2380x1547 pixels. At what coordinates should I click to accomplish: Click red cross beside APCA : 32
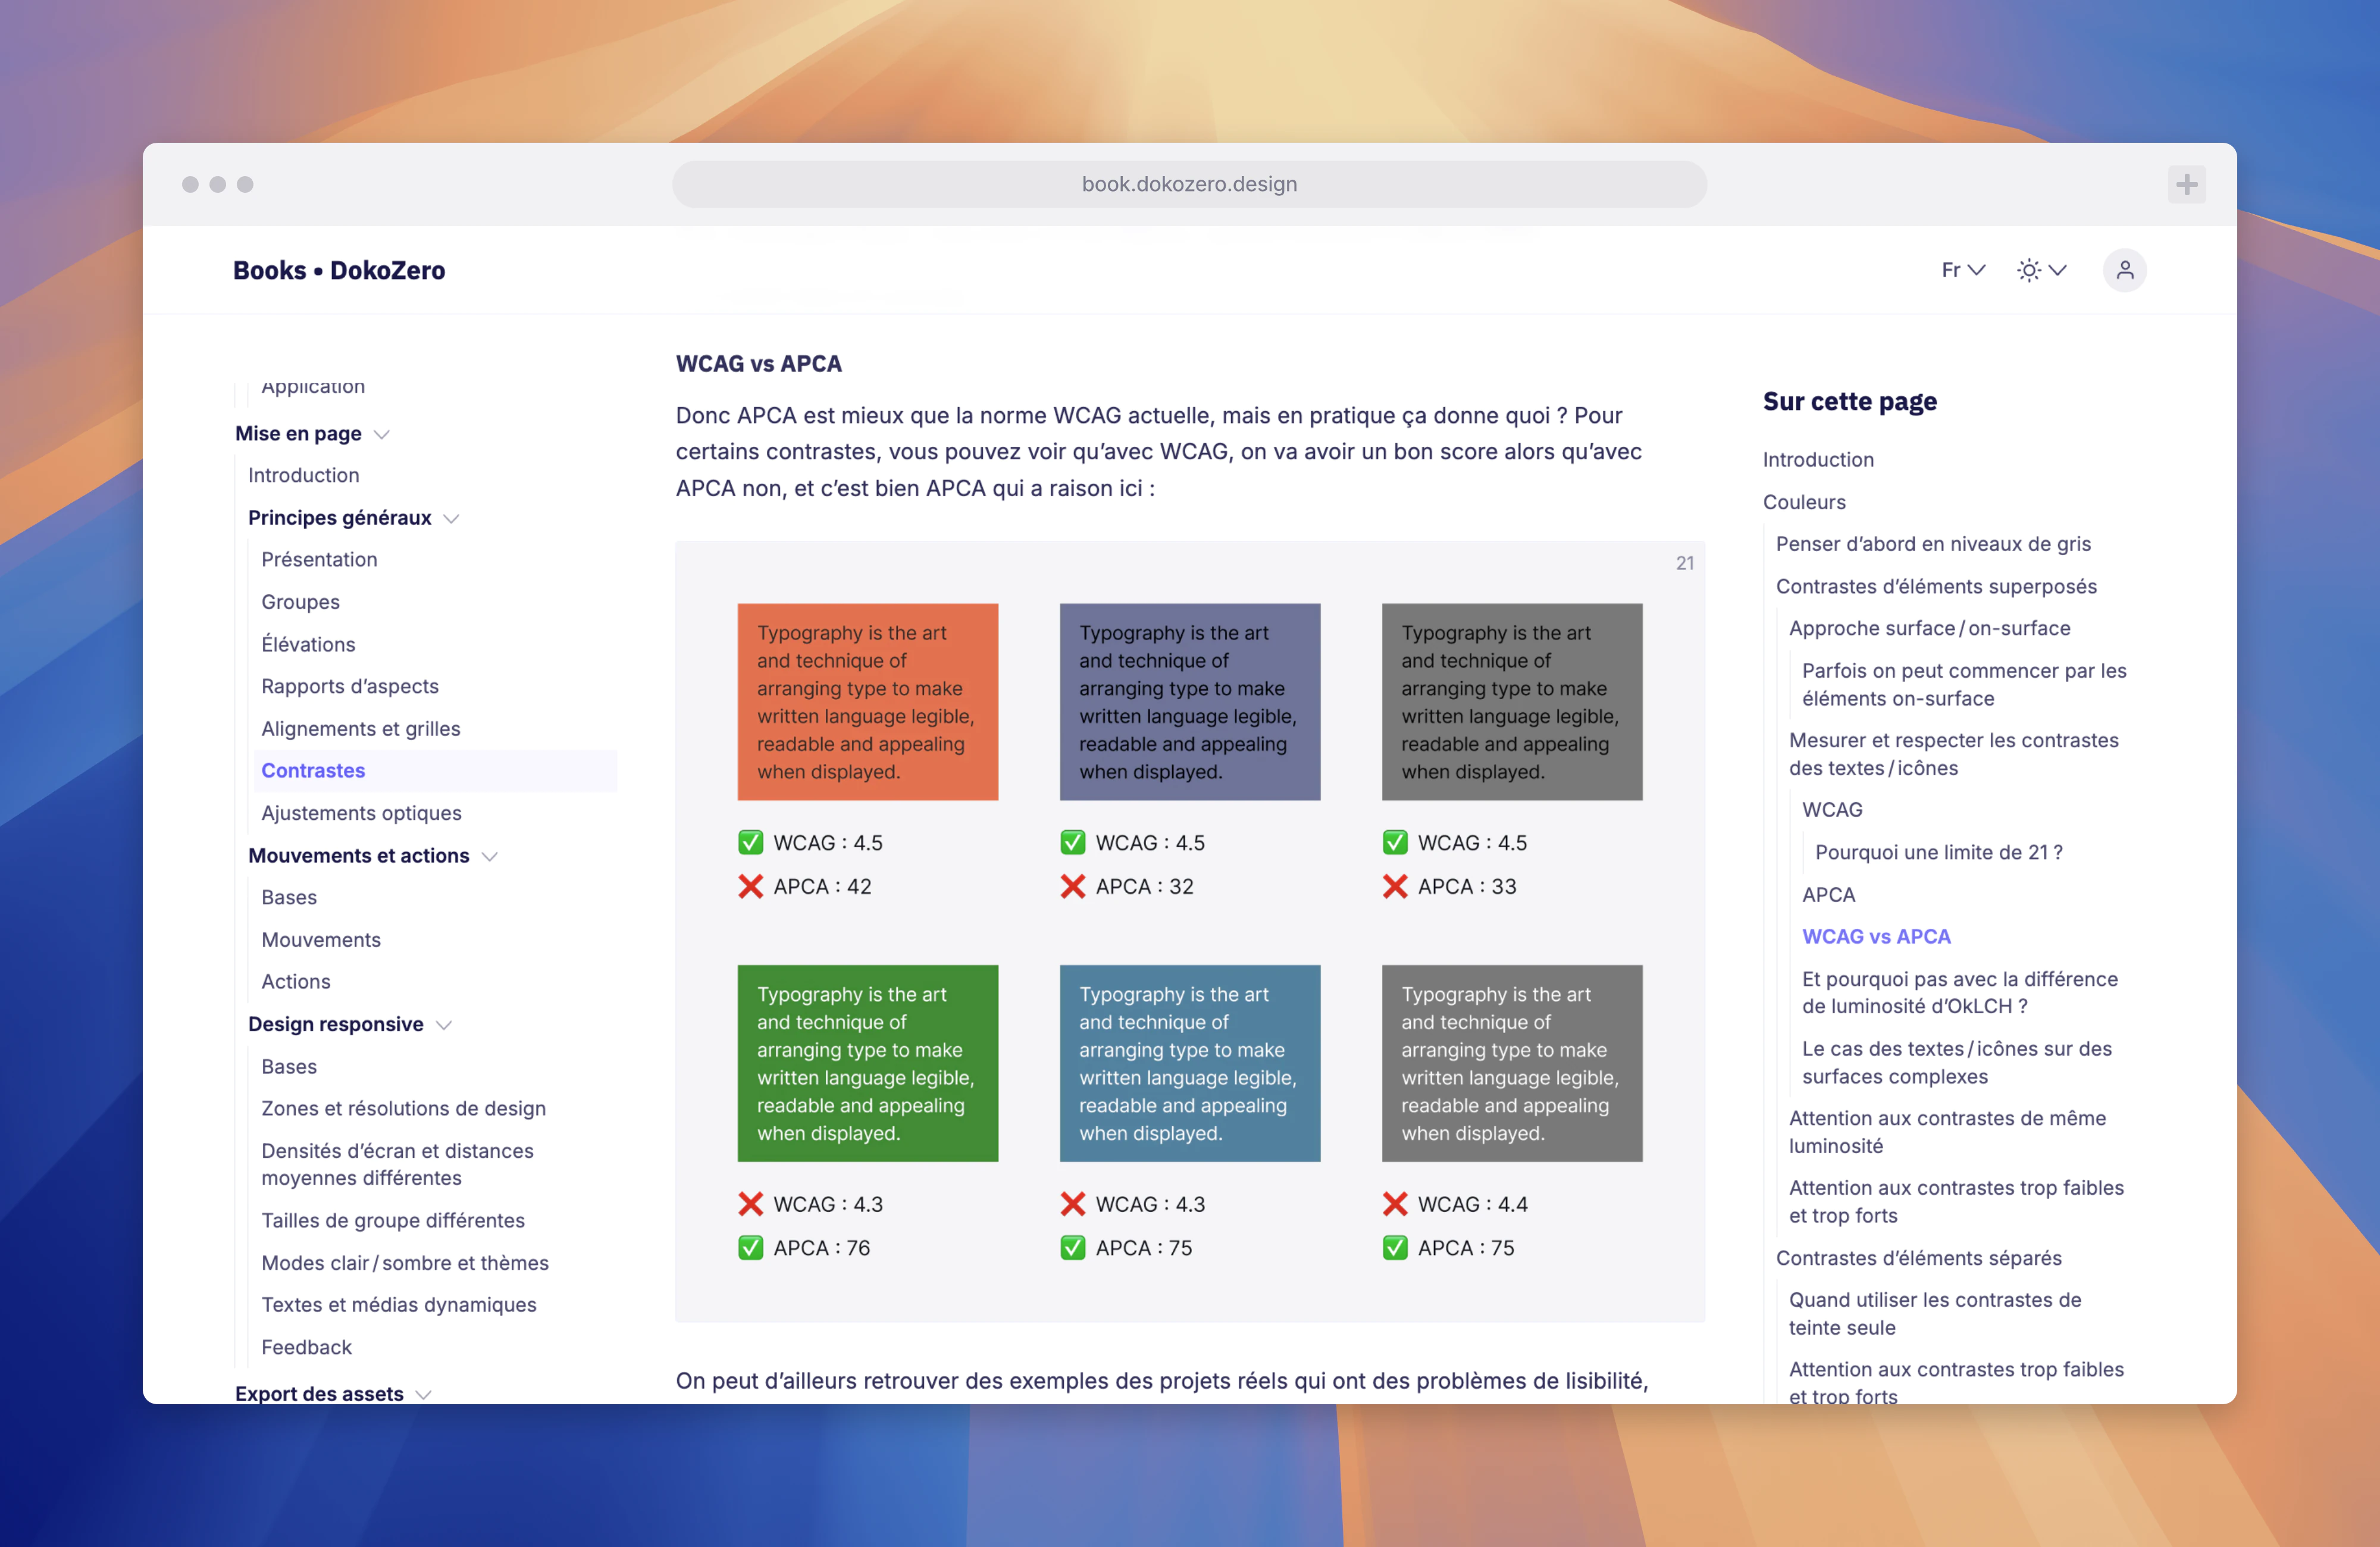pyautogui.click(x=1072, y=887)
